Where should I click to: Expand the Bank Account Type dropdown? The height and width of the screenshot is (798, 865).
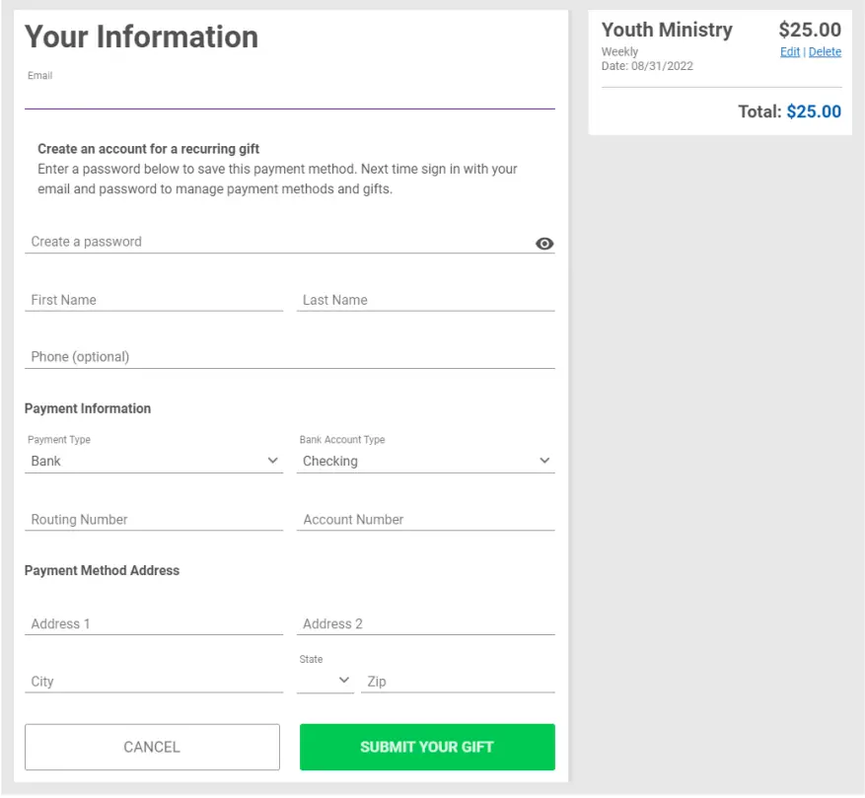(x=425, y=461)
